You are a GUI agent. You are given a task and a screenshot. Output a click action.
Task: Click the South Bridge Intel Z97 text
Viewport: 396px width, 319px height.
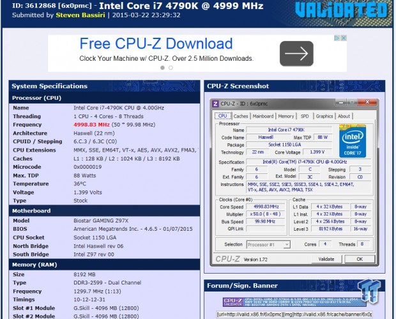point(94,254)
